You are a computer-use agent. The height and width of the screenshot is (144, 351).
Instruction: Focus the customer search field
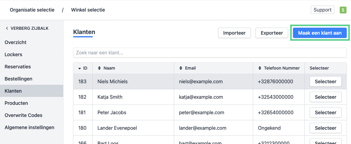click(x=210, y=53)
